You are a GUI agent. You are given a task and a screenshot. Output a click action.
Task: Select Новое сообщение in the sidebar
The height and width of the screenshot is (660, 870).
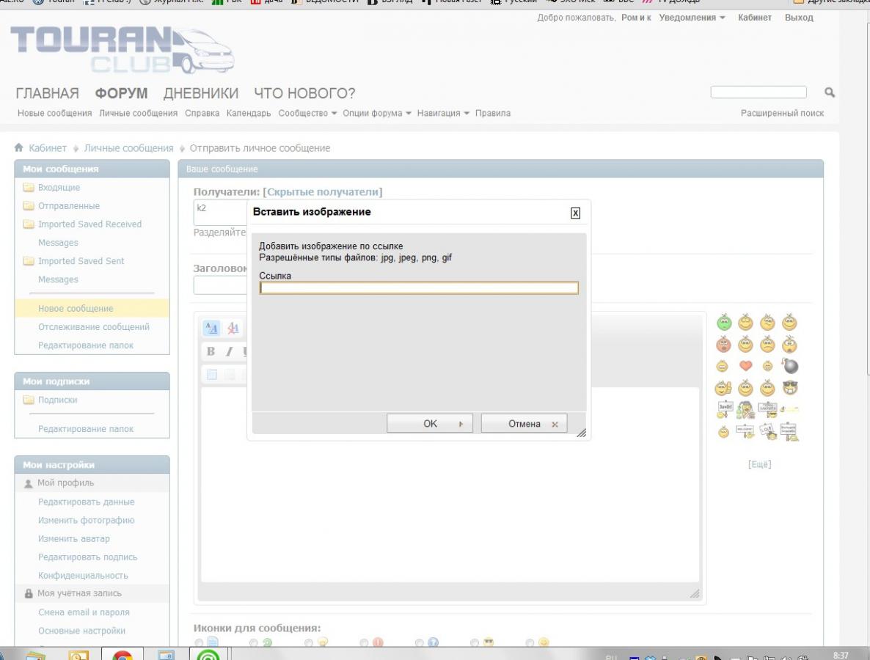pyautogui.click(x=76, y=309)
